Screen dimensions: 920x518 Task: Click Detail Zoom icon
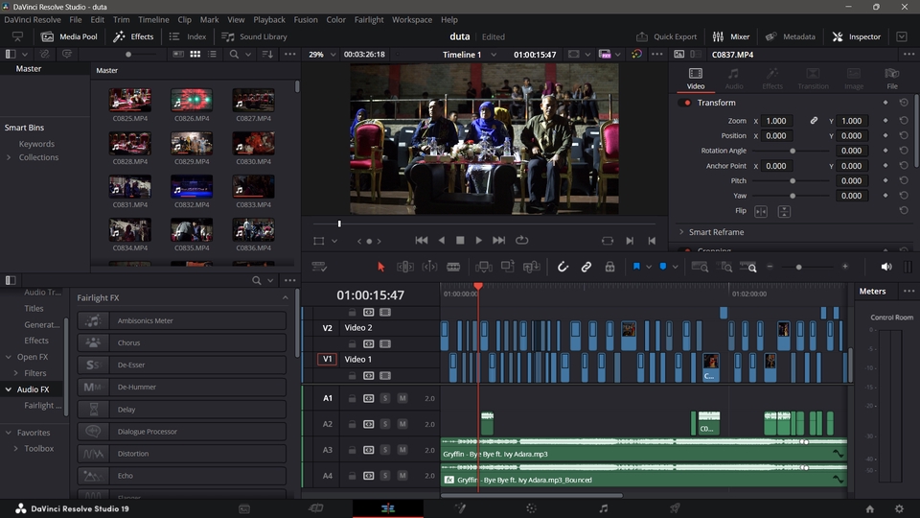coord(724,267)
